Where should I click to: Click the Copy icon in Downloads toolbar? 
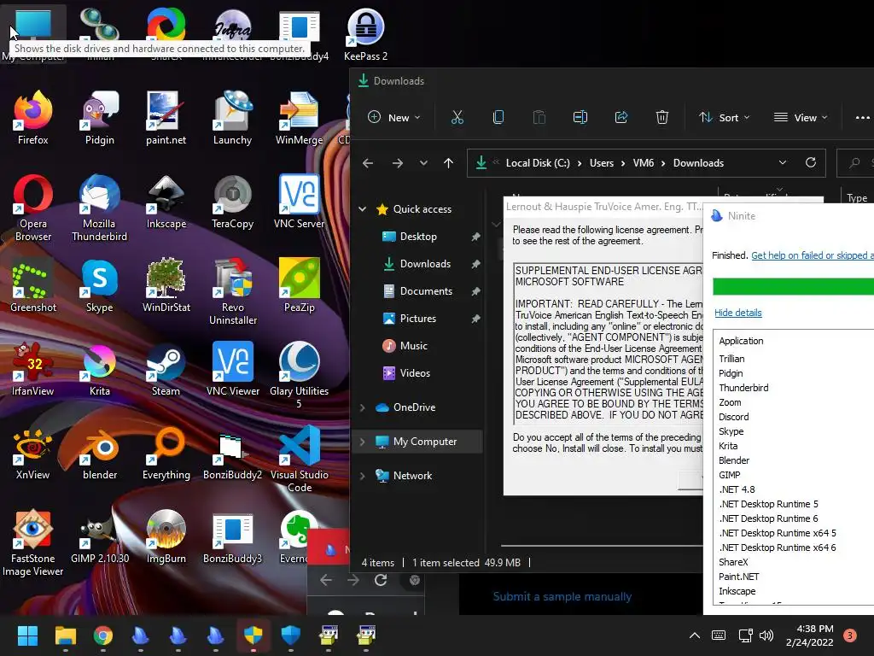click(498, 117)
